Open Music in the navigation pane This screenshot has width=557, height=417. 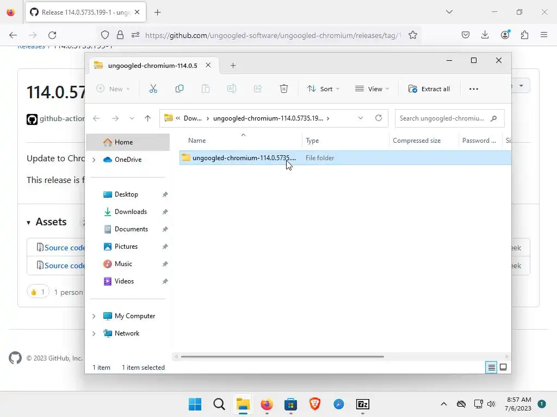123,264
